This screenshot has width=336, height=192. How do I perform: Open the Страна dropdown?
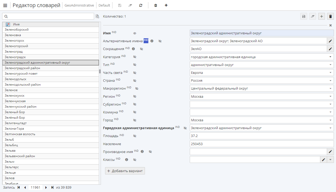pyautogui.click(x=330, y=80)
